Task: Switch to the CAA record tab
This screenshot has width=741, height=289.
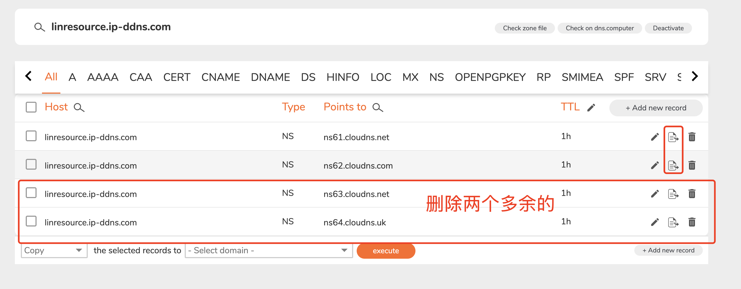Action: point(141,77)
